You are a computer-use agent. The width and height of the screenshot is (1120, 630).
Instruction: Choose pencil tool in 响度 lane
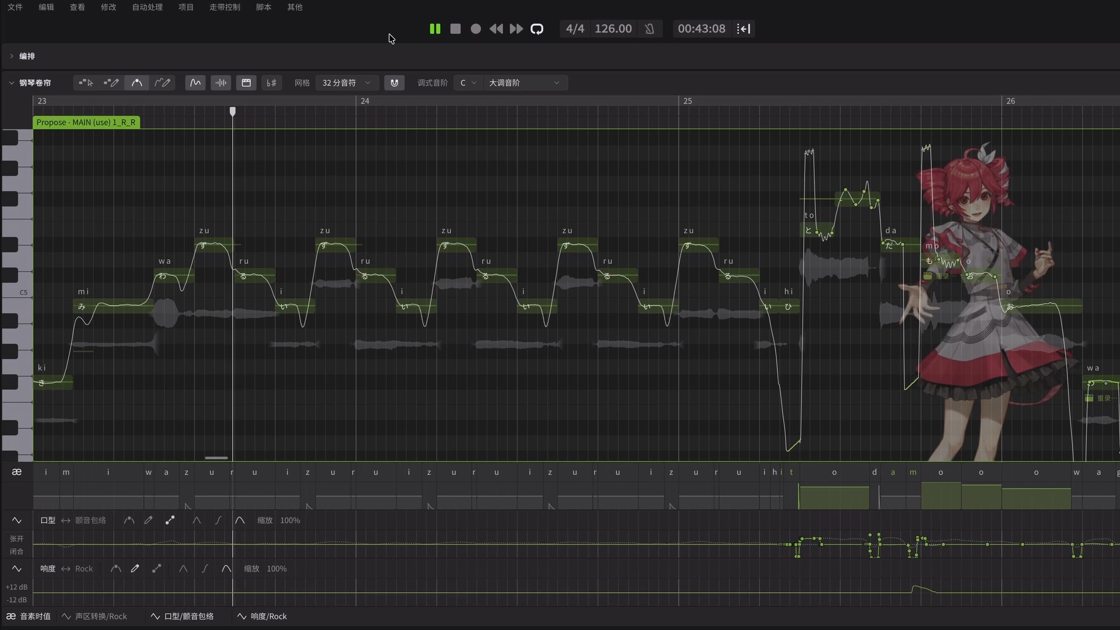(135, 569)
